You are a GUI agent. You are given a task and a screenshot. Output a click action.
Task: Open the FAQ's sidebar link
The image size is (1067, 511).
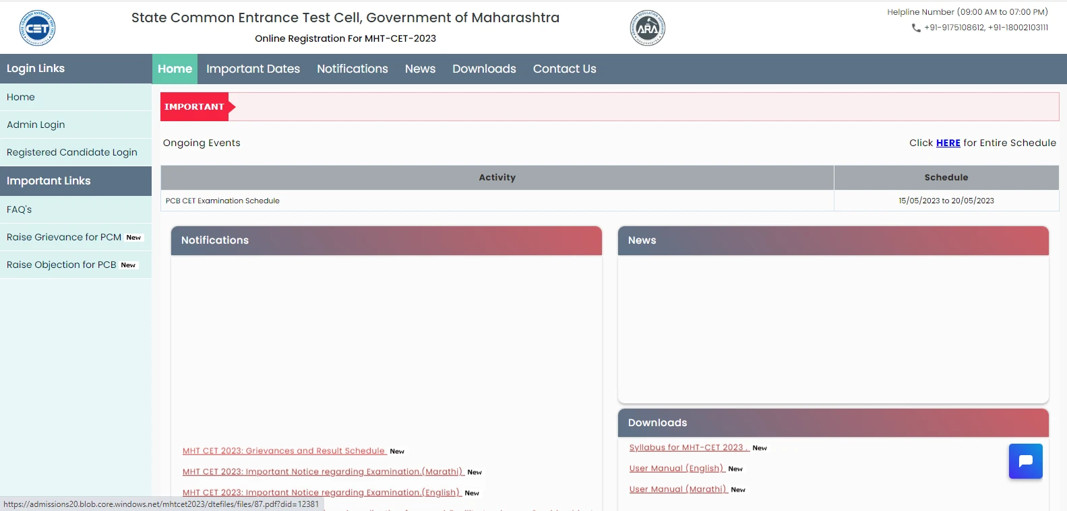pos(20,209)
